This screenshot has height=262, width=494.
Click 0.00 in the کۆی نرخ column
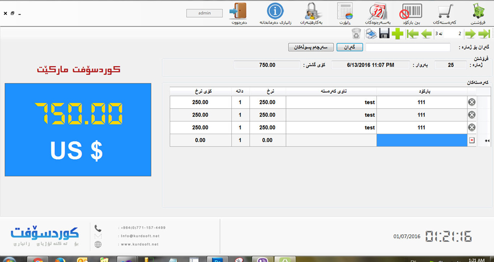click(x=200, y=140)
